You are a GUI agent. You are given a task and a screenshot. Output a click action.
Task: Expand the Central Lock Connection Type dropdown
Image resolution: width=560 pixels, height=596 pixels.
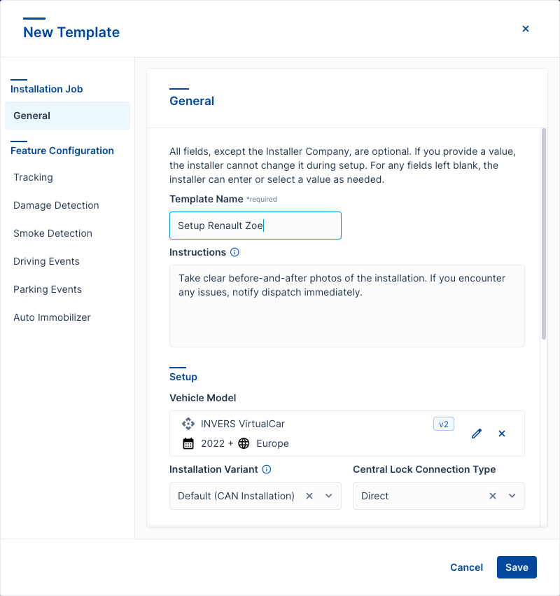pos(512,495)
